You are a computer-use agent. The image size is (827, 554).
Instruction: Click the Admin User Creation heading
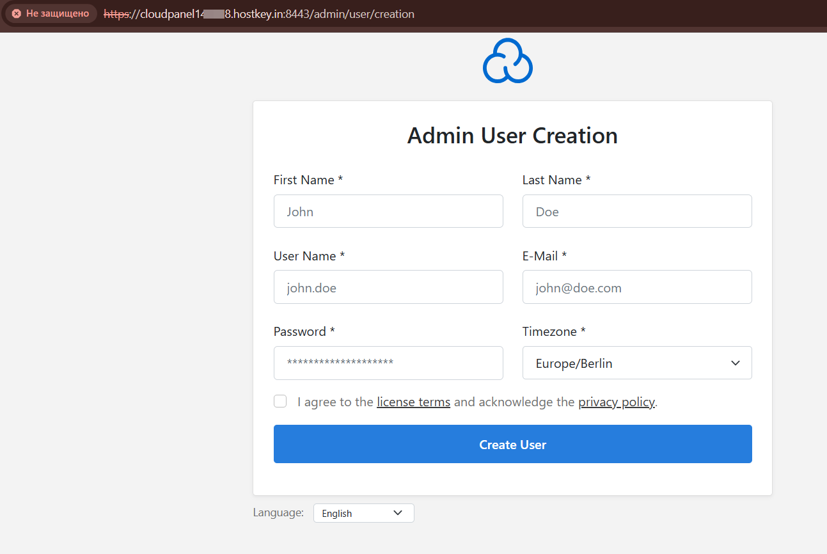512,136
